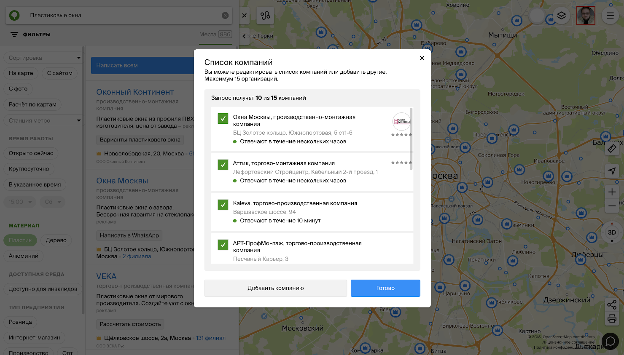The height and width of the screenshot is (355, 624).
Task: Uncheck АРТ-ПрофМонтаж company checkbox
Action: point(223,244)
